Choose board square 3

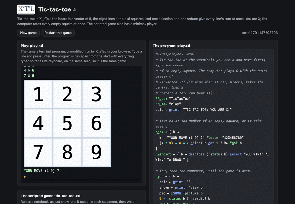96,94
